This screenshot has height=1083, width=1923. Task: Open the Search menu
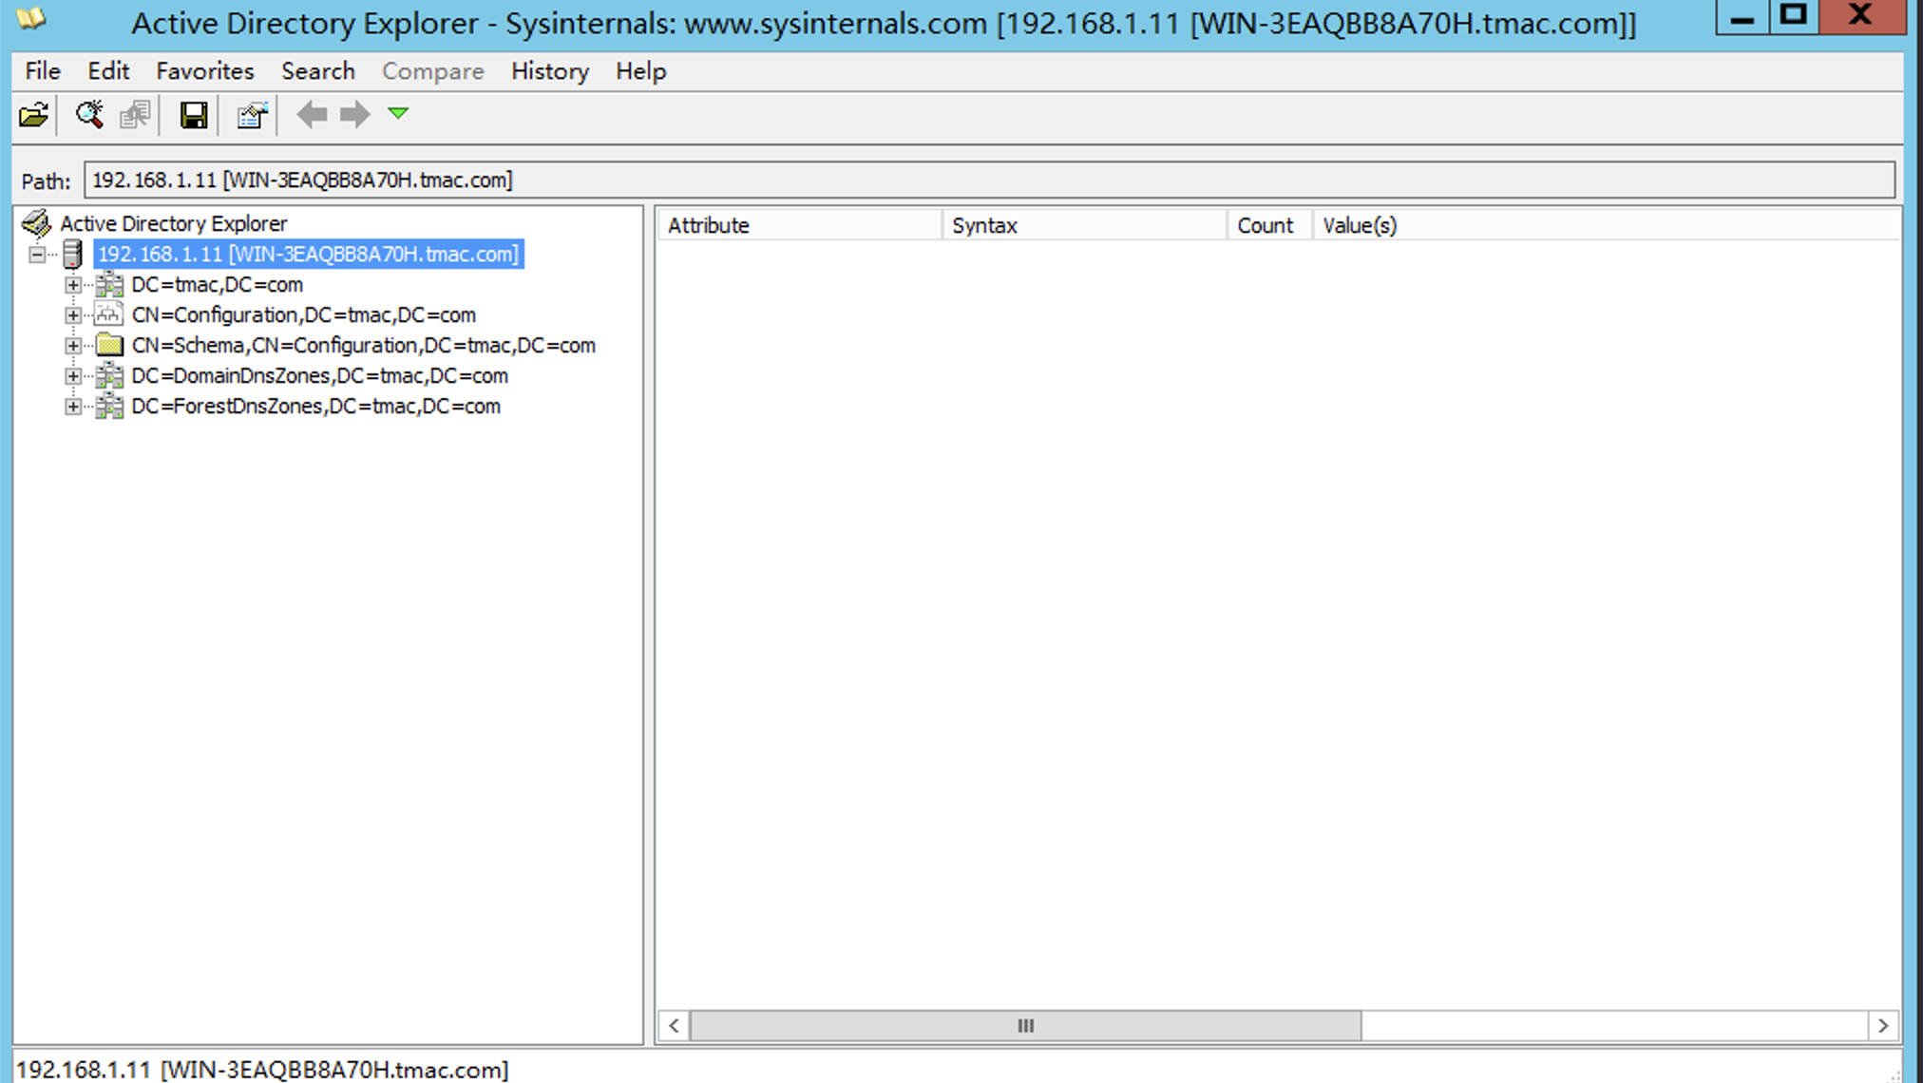coord(317,71)
